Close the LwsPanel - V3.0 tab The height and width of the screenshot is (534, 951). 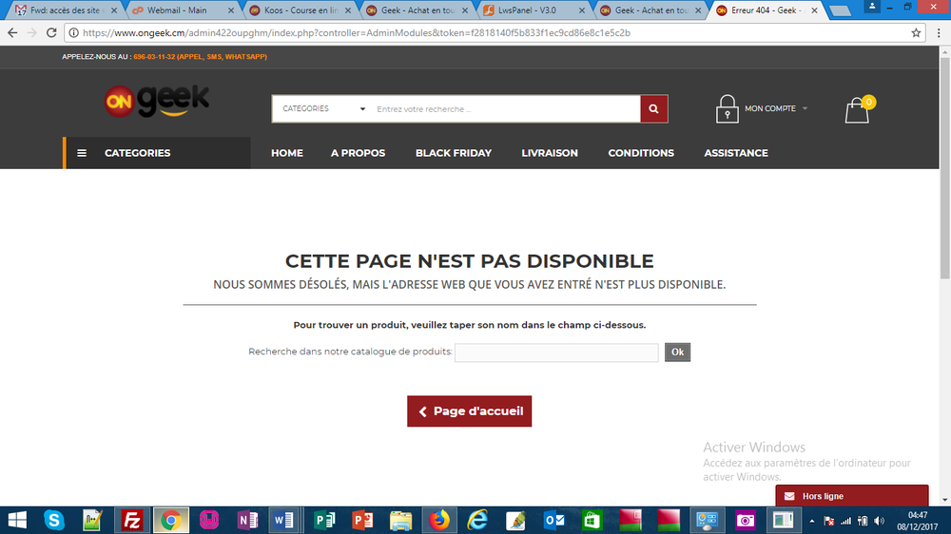(582, 10)
